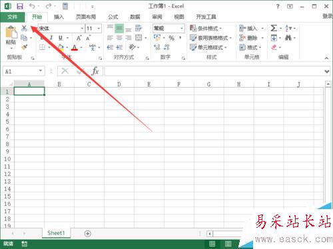Open Cell Styles menu
This screenshot has height=249, width=333.
coord(208,47)
